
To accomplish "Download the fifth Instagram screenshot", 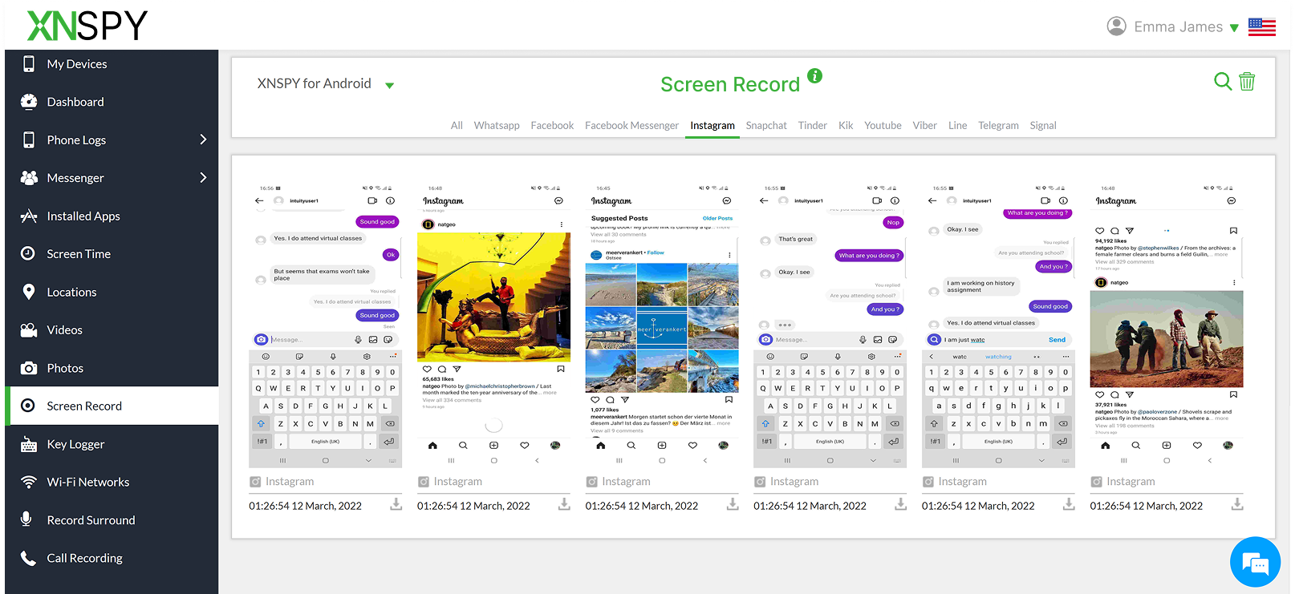I will (x=1069, y=505).
